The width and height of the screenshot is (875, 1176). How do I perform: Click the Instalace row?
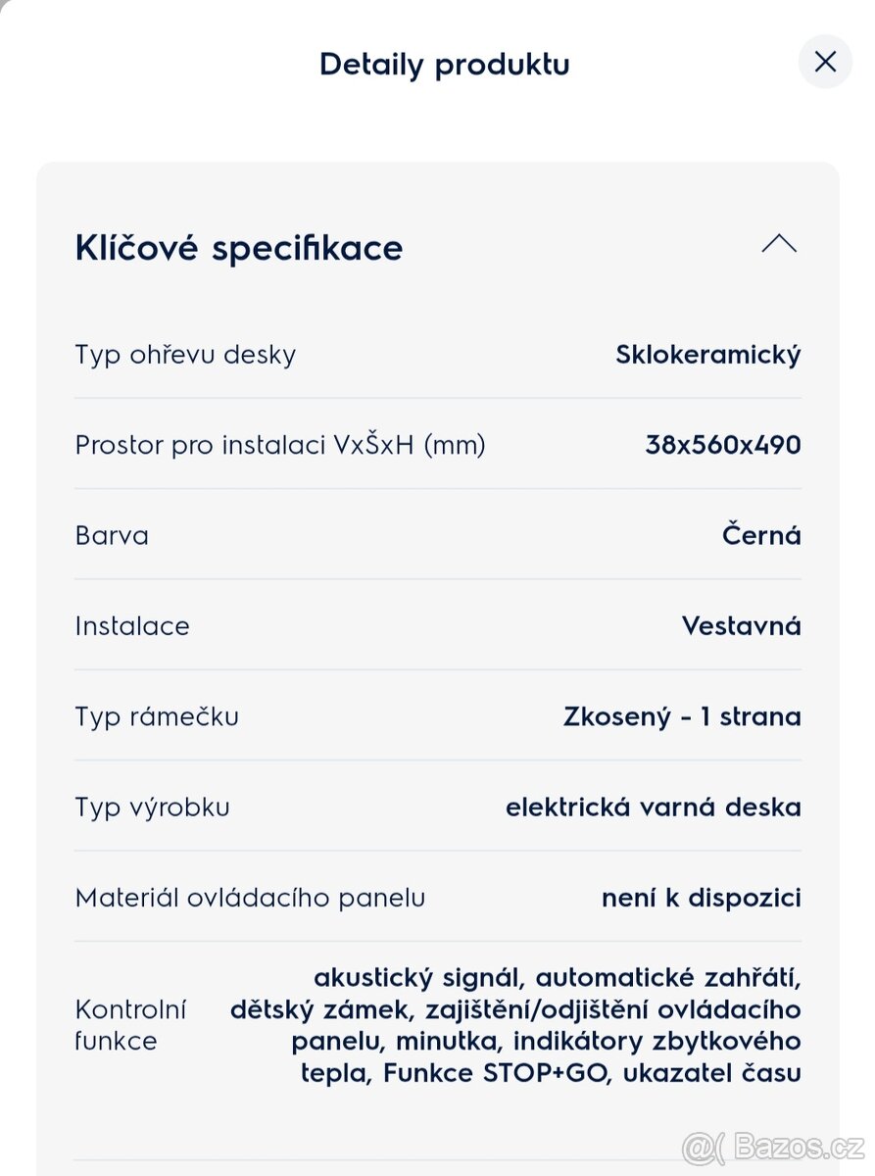click(132, 625)
